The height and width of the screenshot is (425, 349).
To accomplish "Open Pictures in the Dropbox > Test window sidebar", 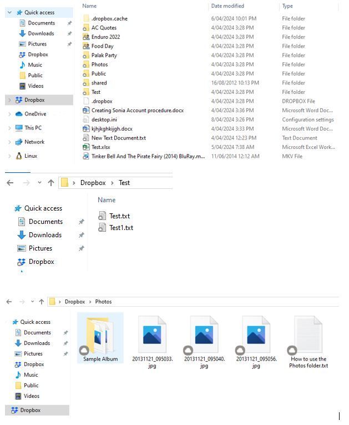I will [41, 248].
